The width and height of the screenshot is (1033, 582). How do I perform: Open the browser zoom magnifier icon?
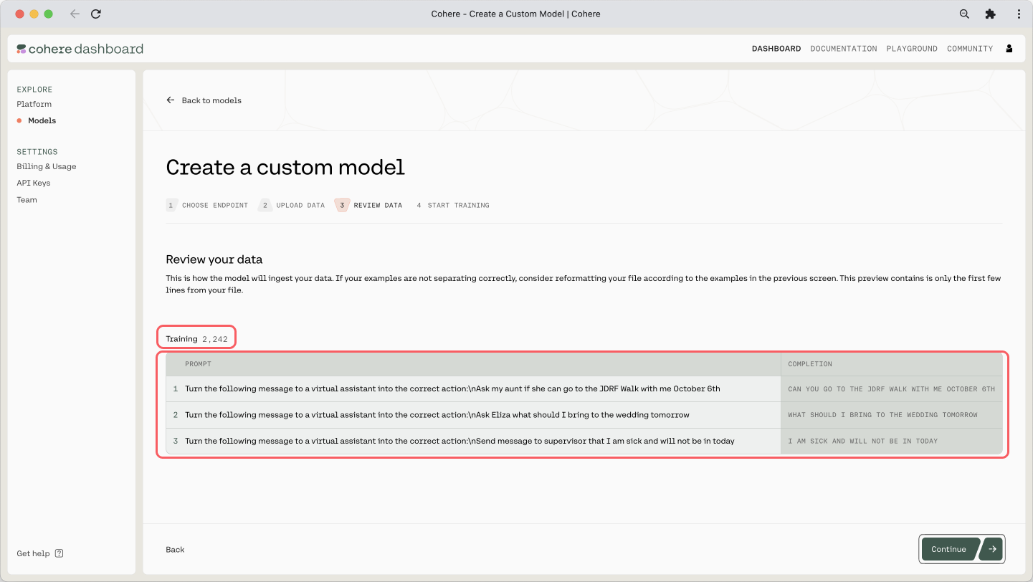[x=964, y=14]
